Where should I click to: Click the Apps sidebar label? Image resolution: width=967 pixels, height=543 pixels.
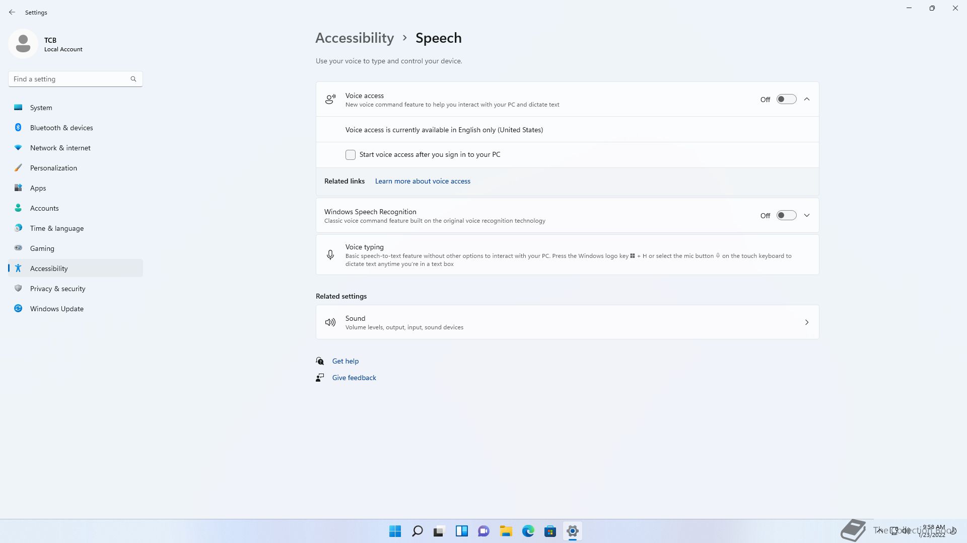pos(38,188)
